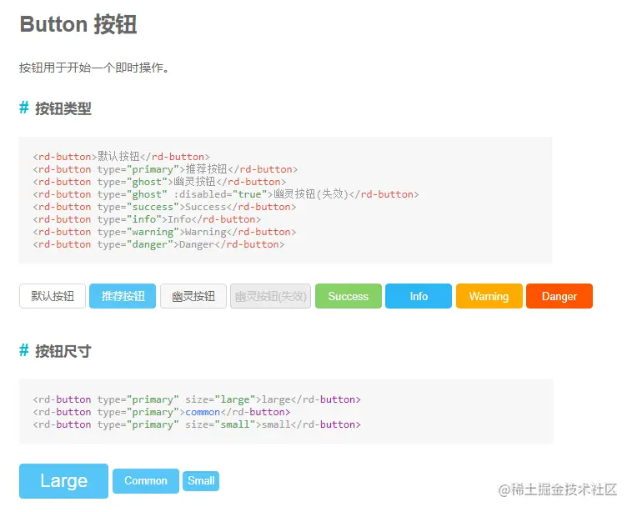Click the 默认按钮 default button
632x512 pixels.
click(53, 296)
